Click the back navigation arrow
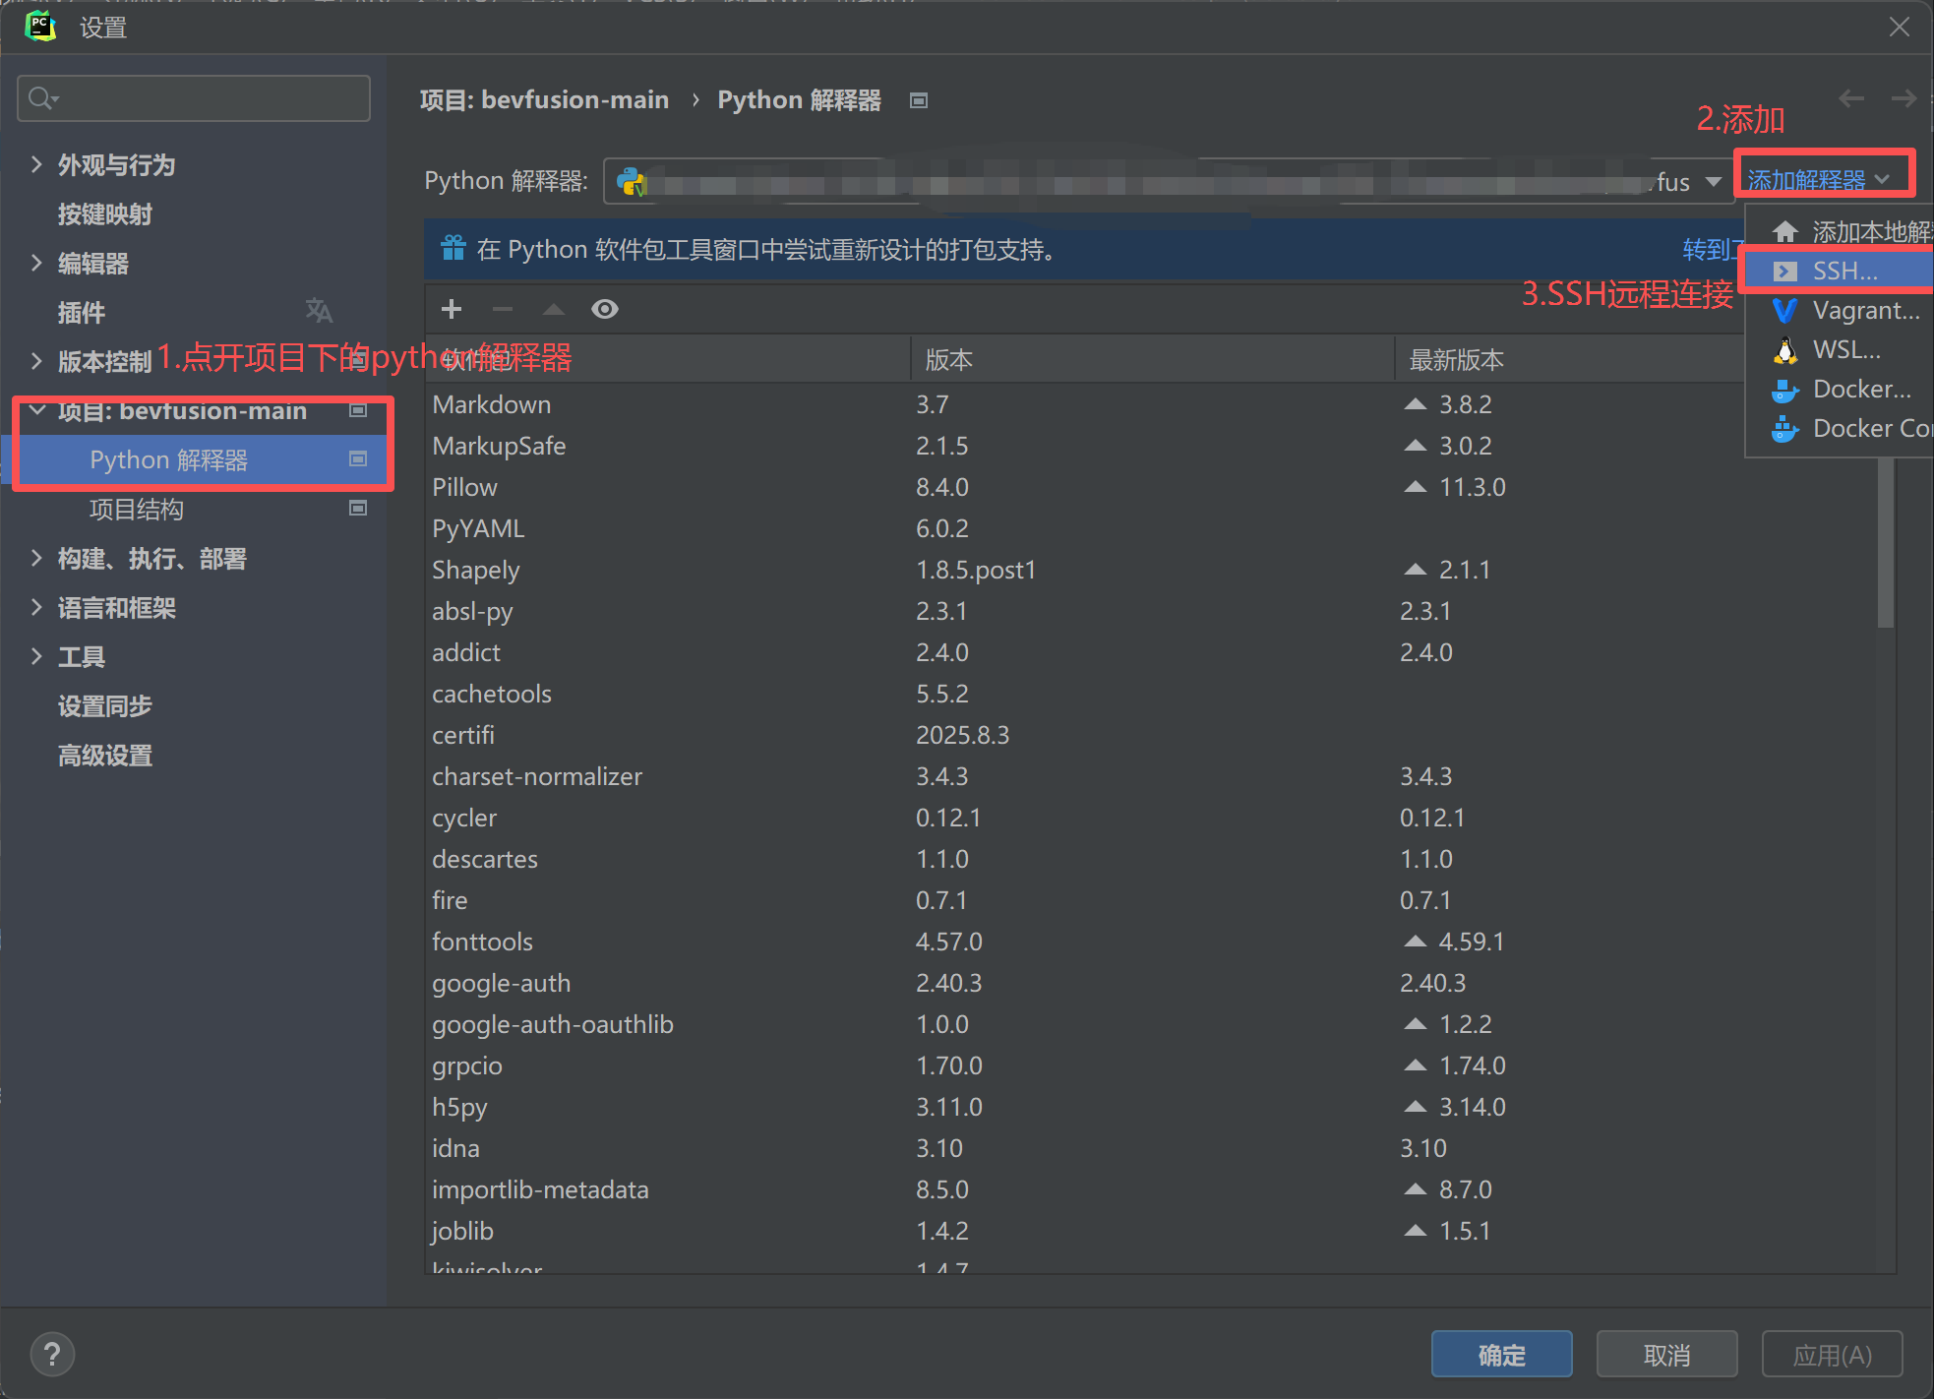This screenshot has height=1399, width=1934. click(1851, 98)
